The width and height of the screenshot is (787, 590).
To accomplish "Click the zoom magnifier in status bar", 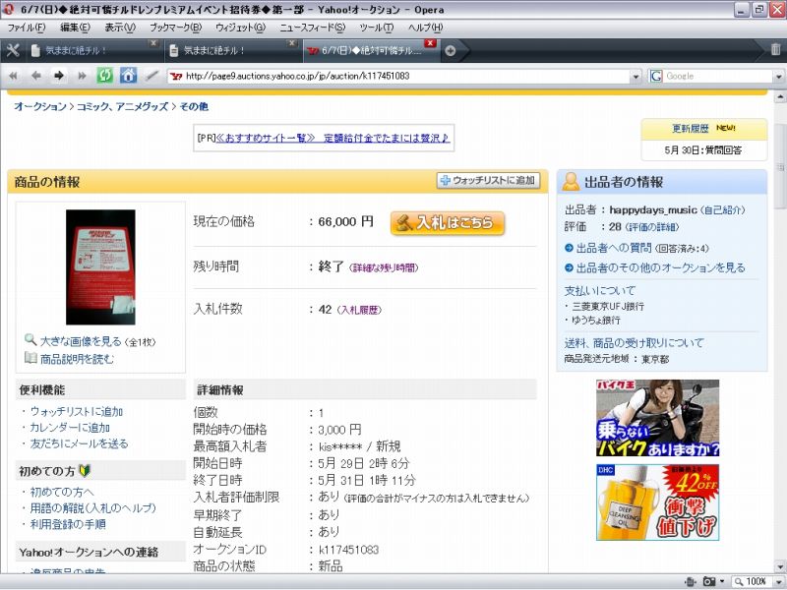I will coord(739,581).
